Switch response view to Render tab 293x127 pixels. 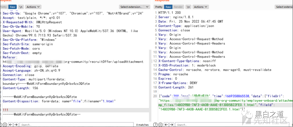[178, 7]
